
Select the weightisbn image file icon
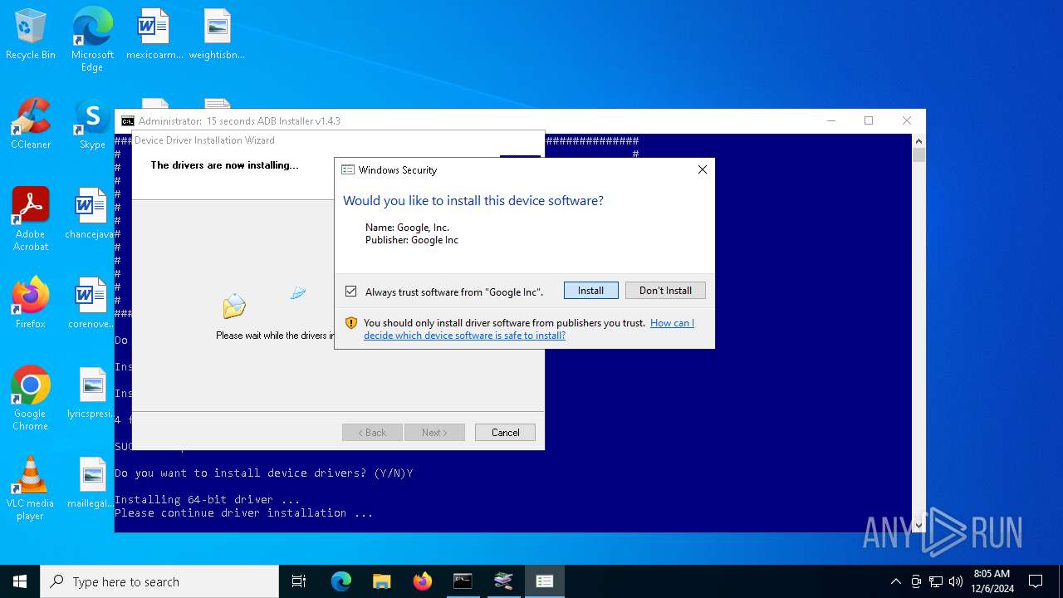tap(217, 35)
